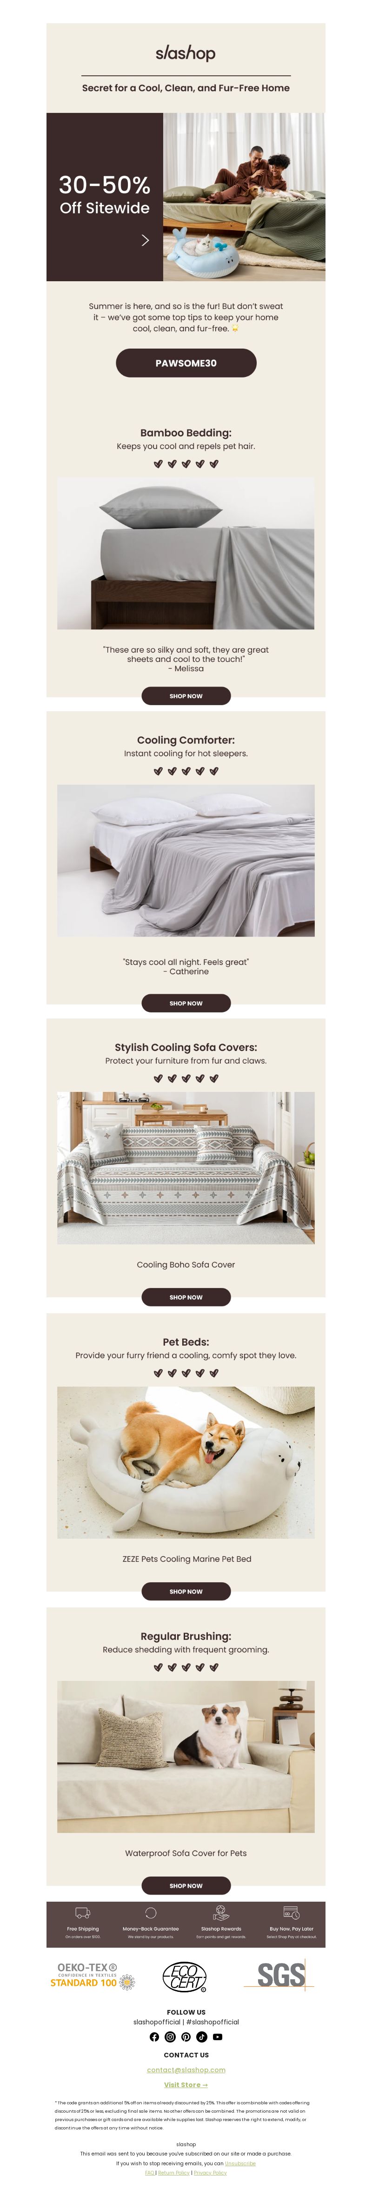
Task: Open the Cooling Boho Sofa Cover image
Action: click(186, 1167)
